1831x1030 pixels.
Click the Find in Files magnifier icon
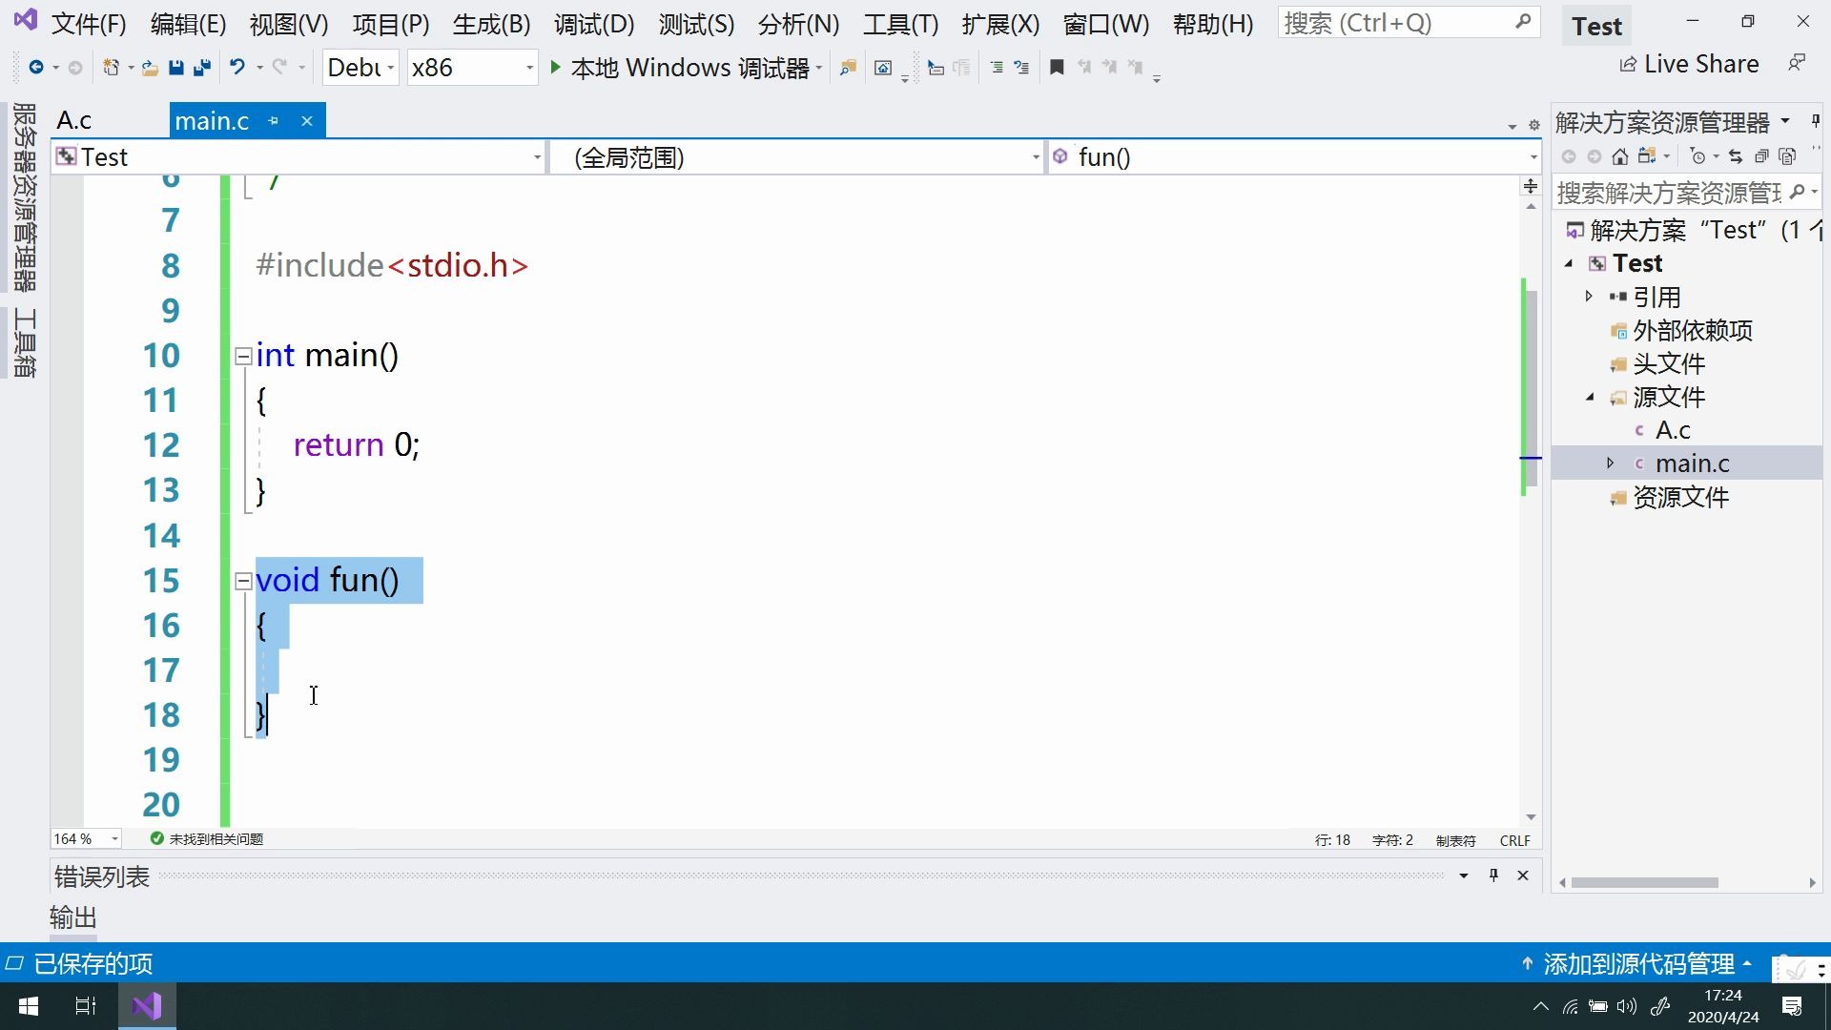point(847,68)
